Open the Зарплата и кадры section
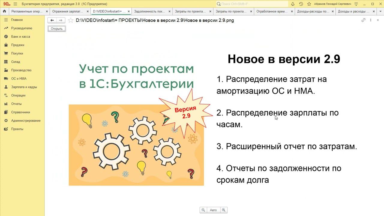This screenshot has height=216, width=384. (x=22, y=87)
